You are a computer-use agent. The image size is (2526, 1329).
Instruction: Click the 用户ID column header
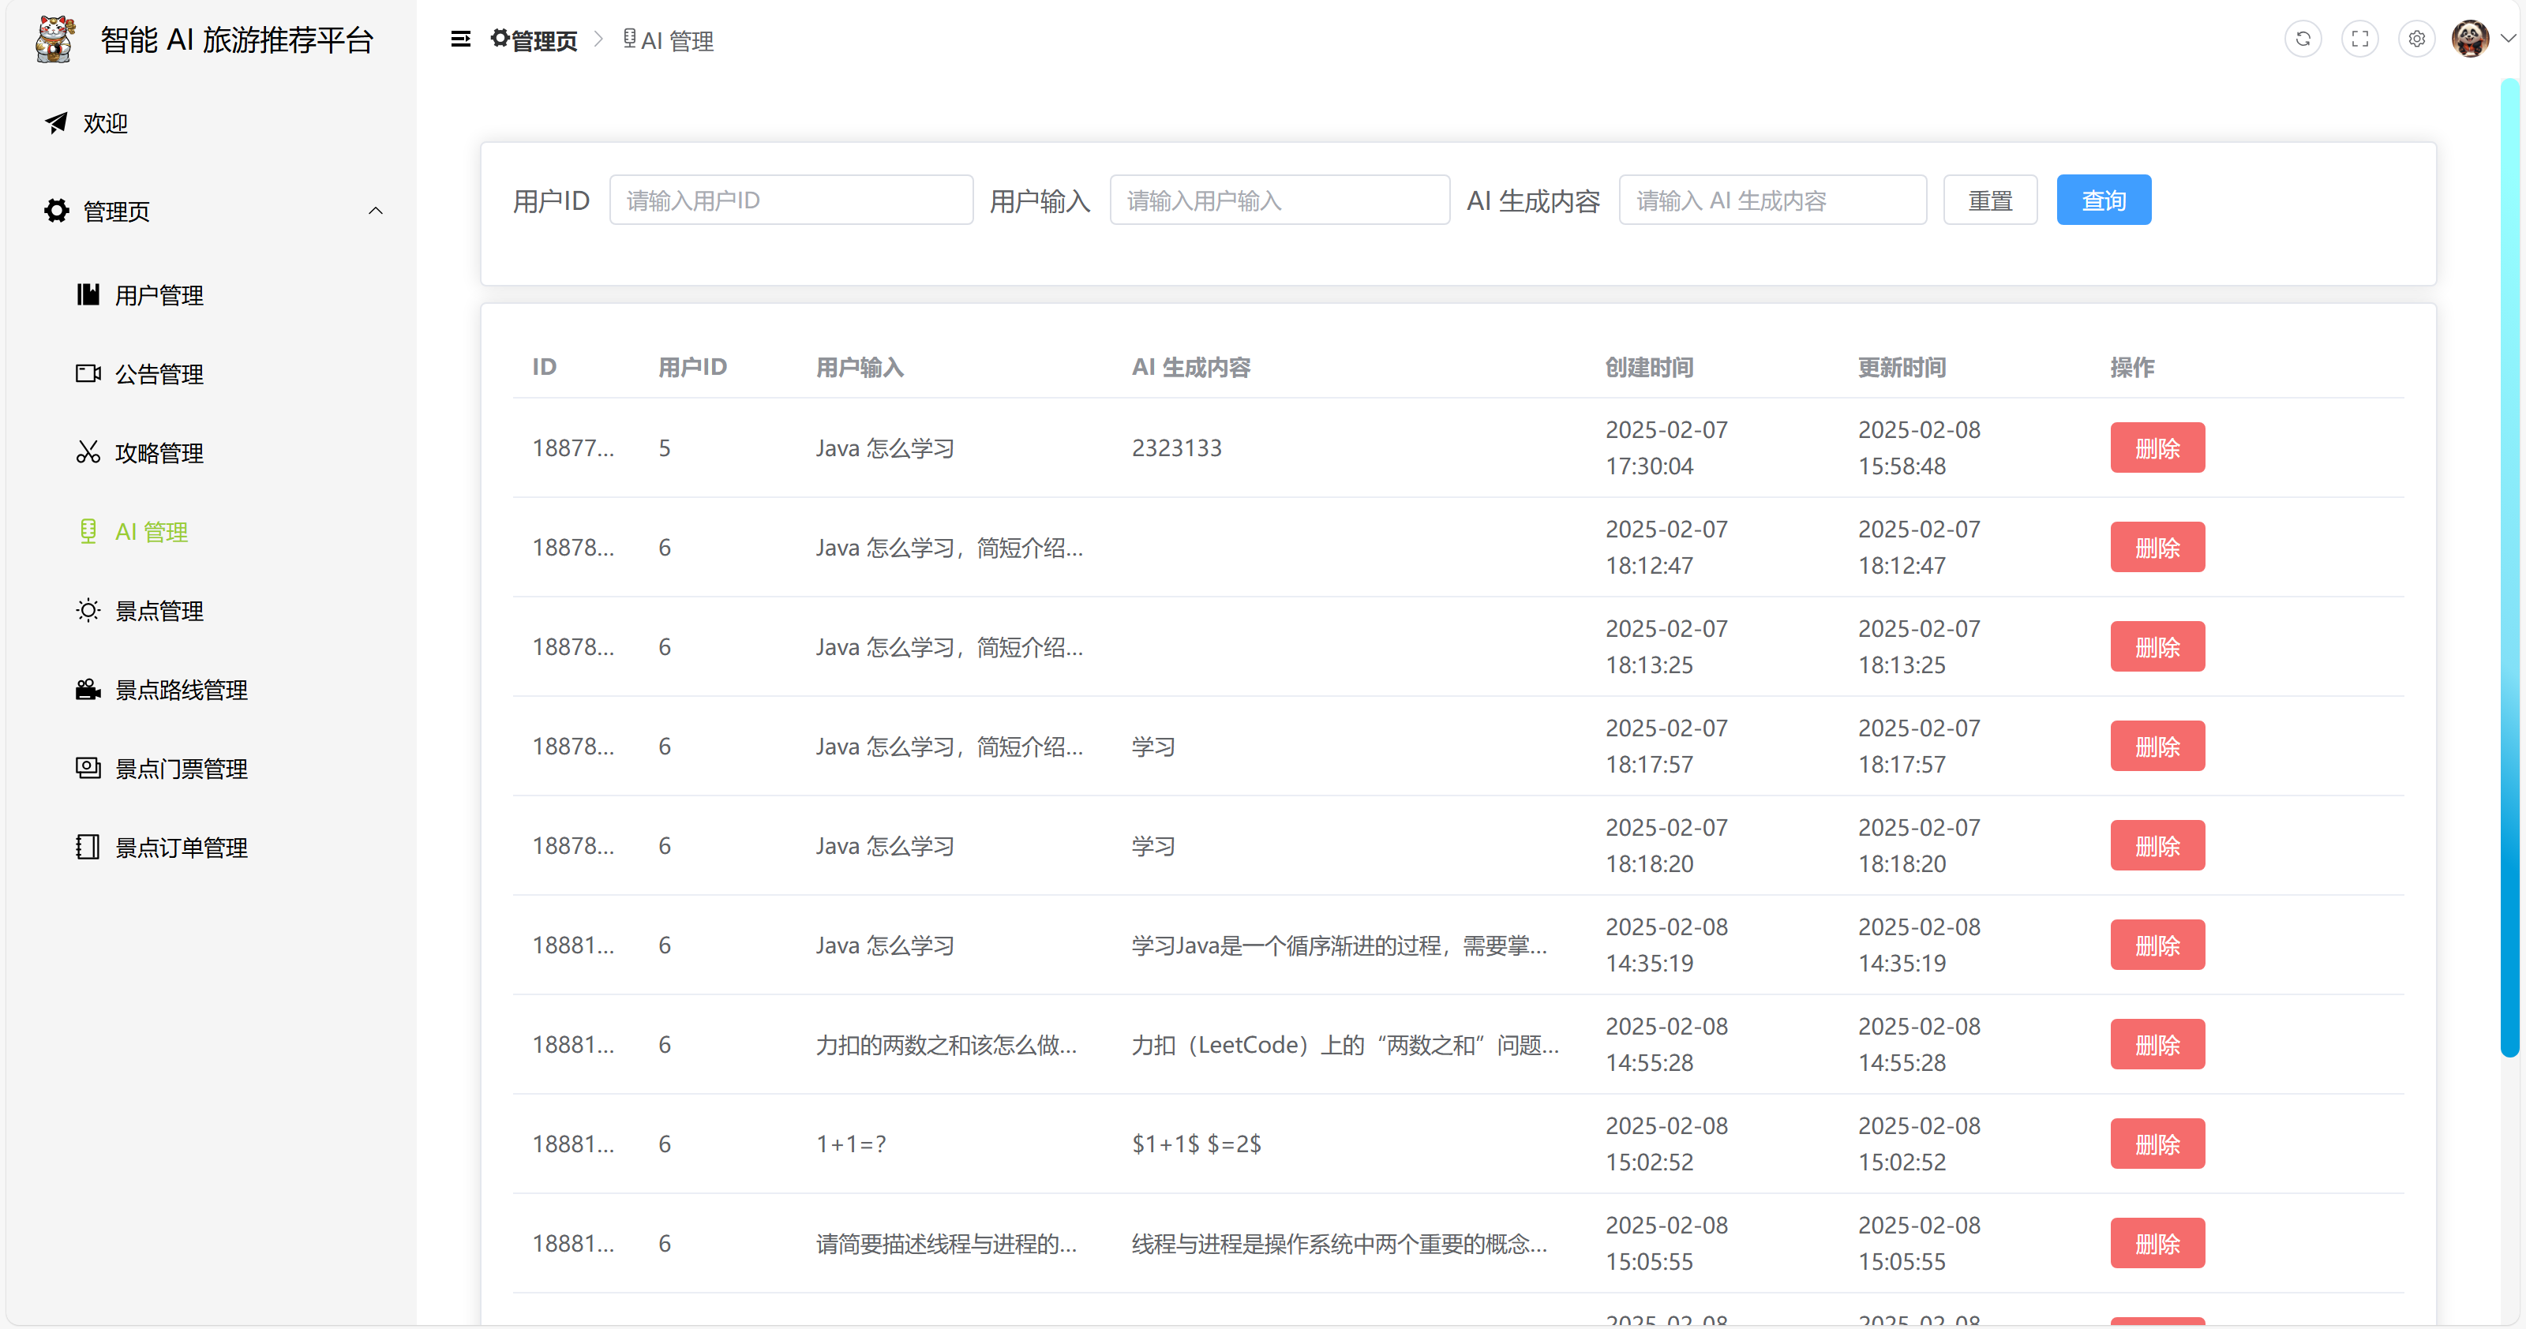tap(692, 366)
